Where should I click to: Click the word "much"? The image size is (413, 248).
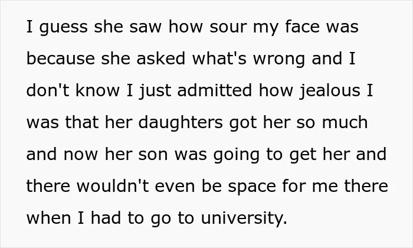[345, 122]
